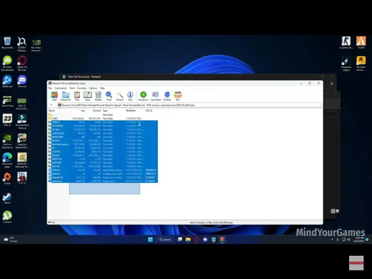The width and height of the screenshot is (372, 279).
Task: Open the Commands menu
Action: (x=61, y=88)
